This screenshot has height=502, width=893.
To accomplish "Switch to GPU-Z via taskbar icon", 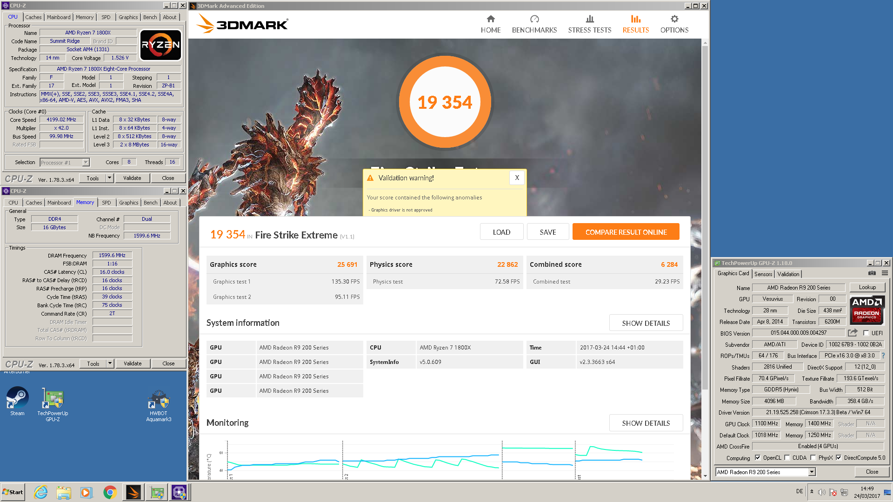I will tap(157, 492).
